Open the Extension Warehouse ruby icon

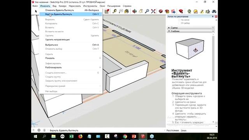coord(181,11)
